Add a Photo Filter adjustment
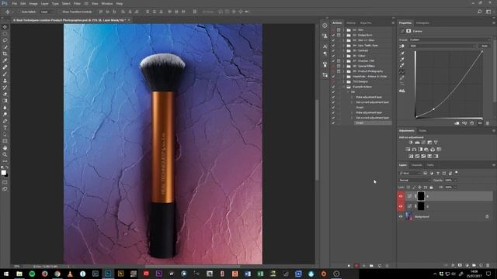This screenshot has width=497, height=279. (x=426, y=150)
